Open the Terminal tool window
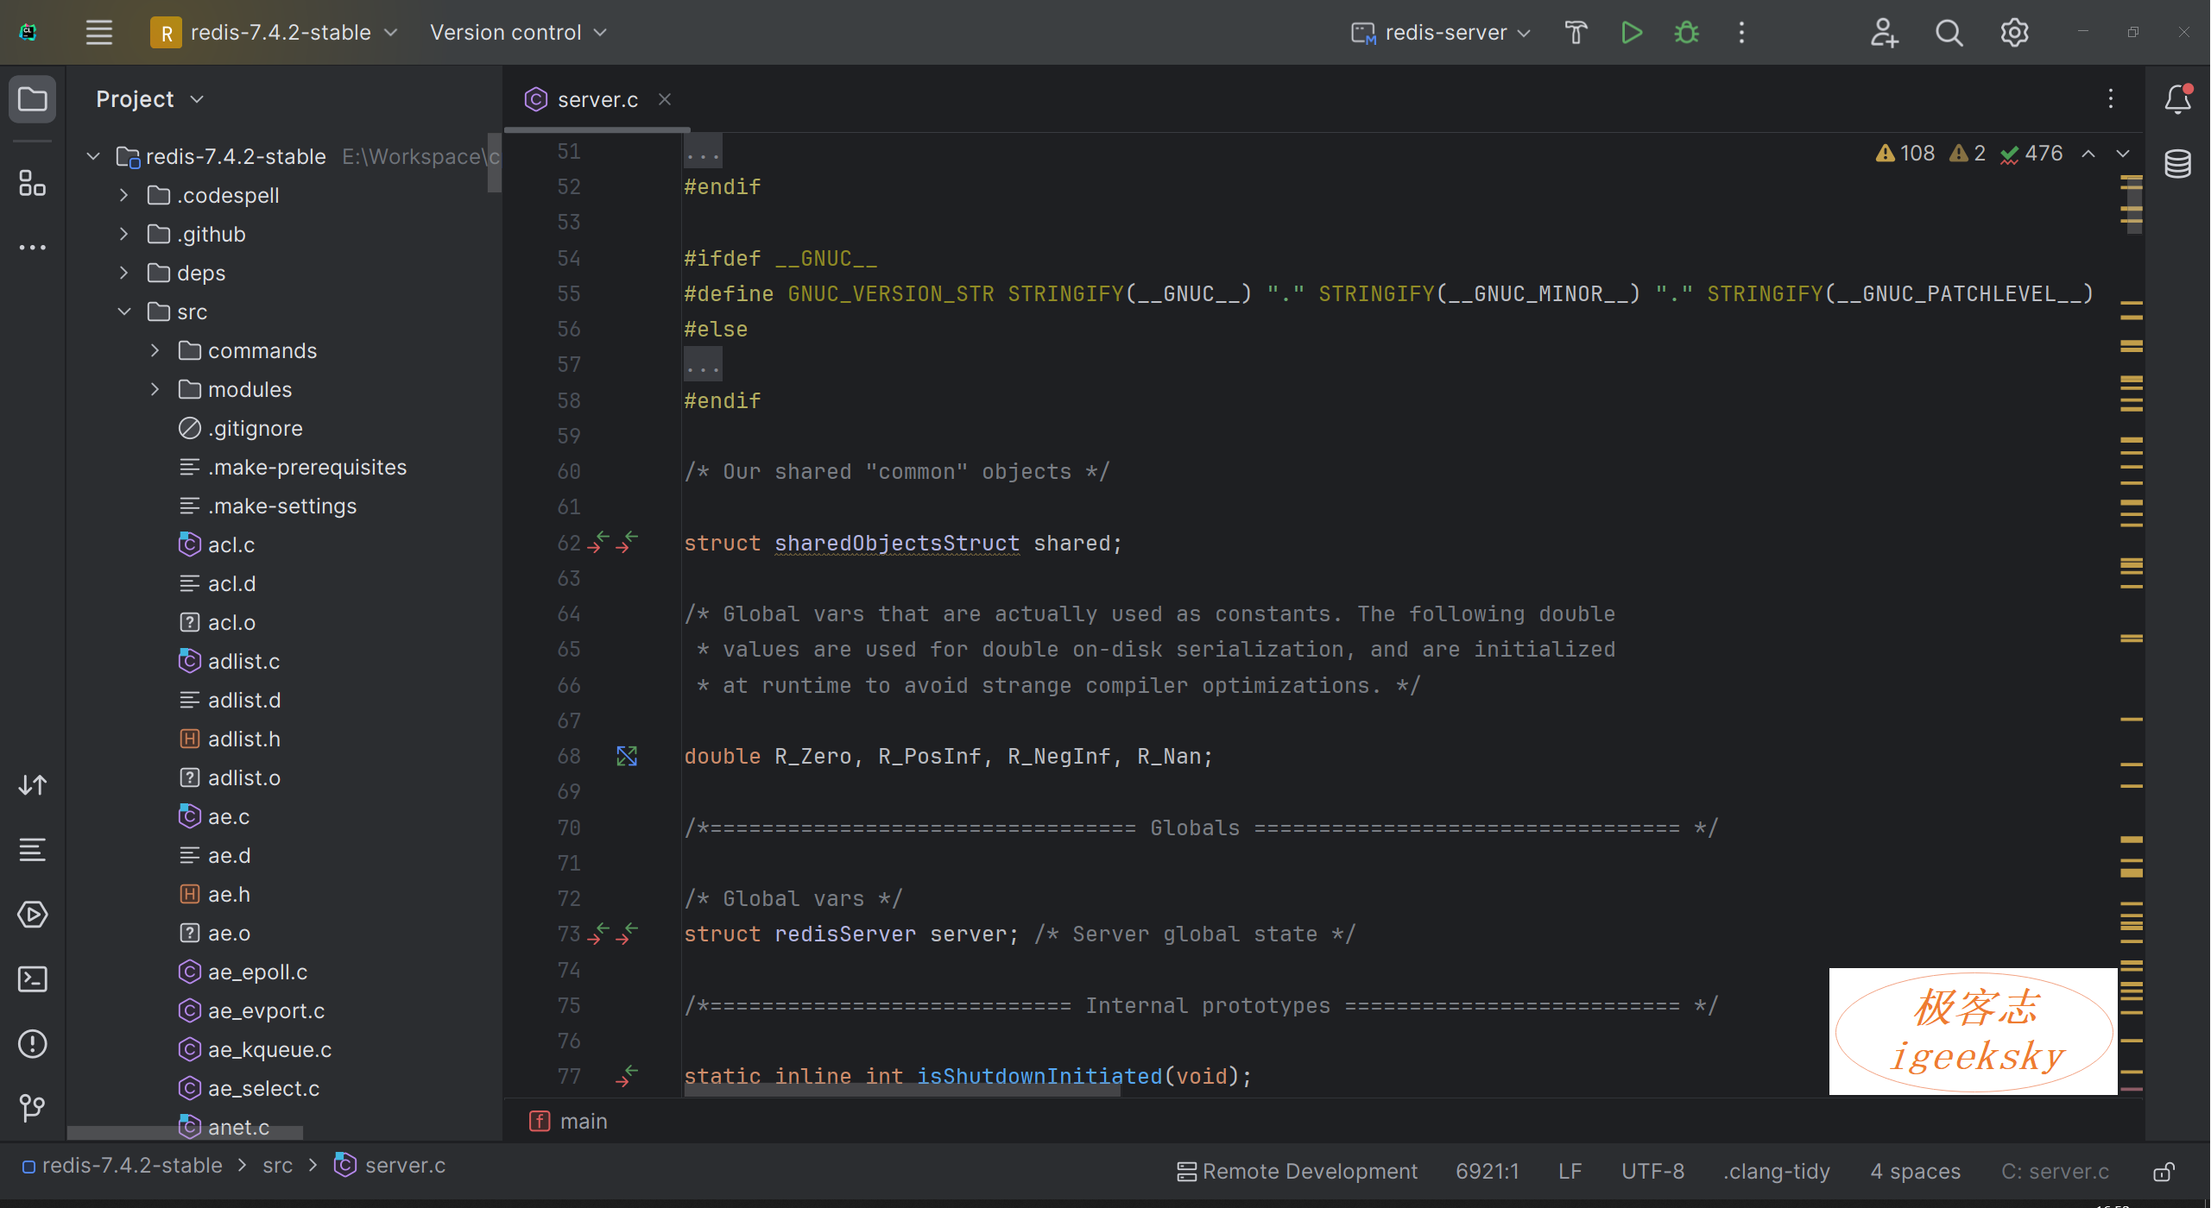2211x1208 pixels. pos(32,979)
